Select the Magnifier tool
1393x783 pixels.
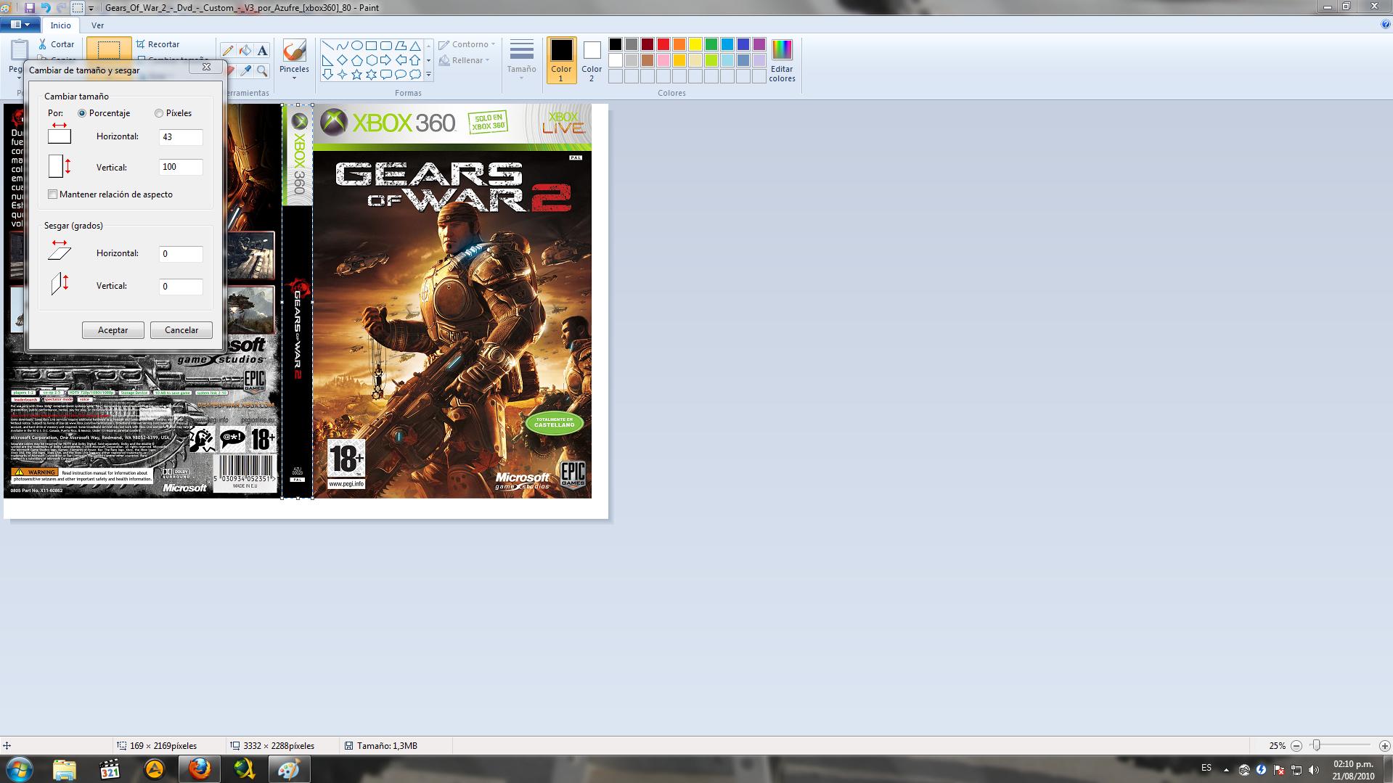pyautogui.click(x=263, y=70)
